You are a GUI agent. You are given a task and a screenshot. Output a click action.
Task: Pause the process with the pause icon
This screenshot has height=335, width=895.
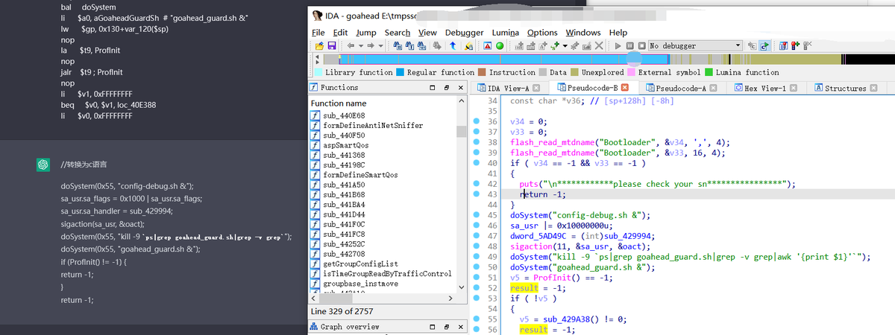630,45
